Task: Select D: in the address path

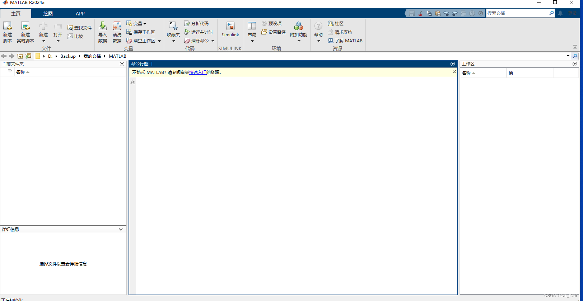Action: pyautogui.click(x=50, y=56)
